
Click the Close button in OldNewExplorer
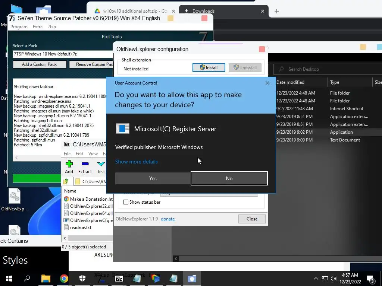coord(252,219)
